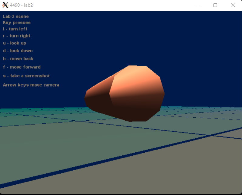Close the 4490 - lab2 window
This screenshot has width=242, height=195.
[x=233, y=5]
